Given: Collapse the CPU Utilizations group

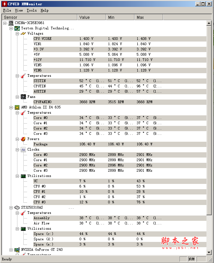Looking at the screenshot, I should point(17,176).
